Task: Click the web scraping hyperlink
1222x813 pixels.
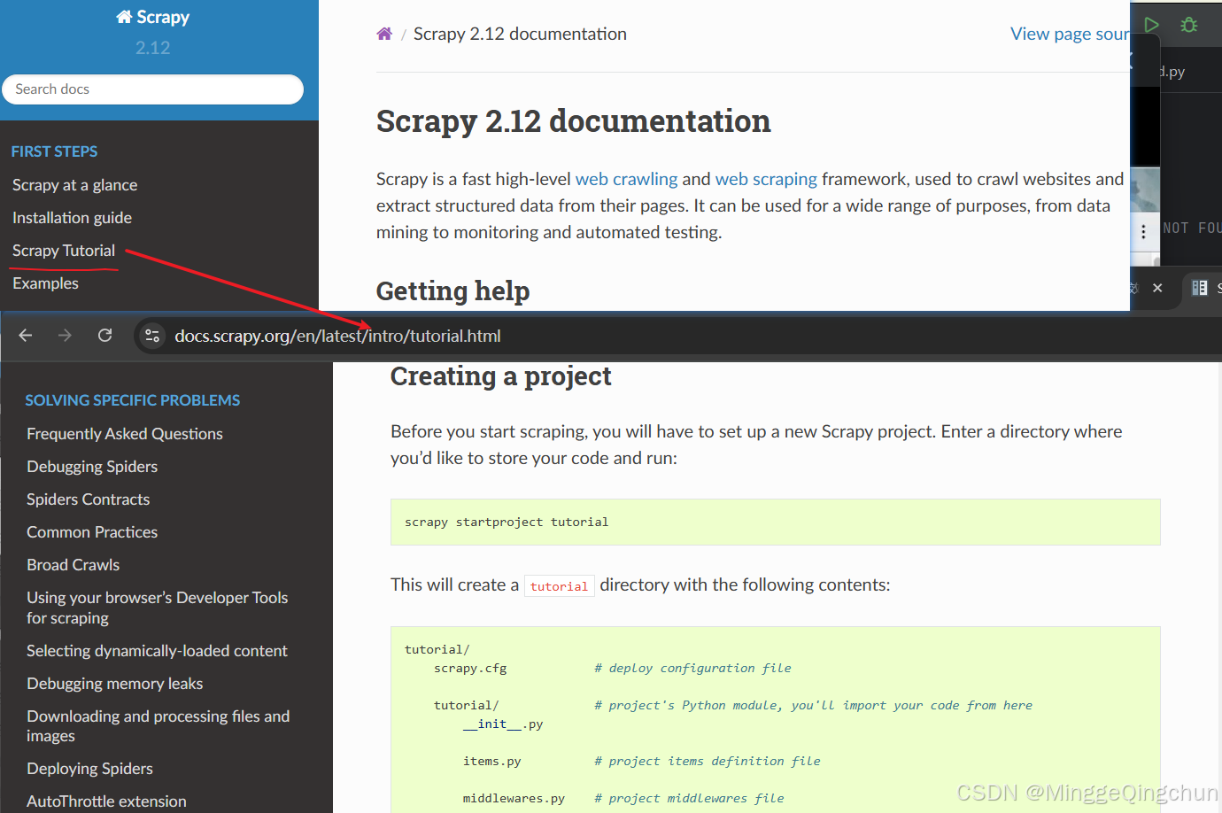Action: 766,179
